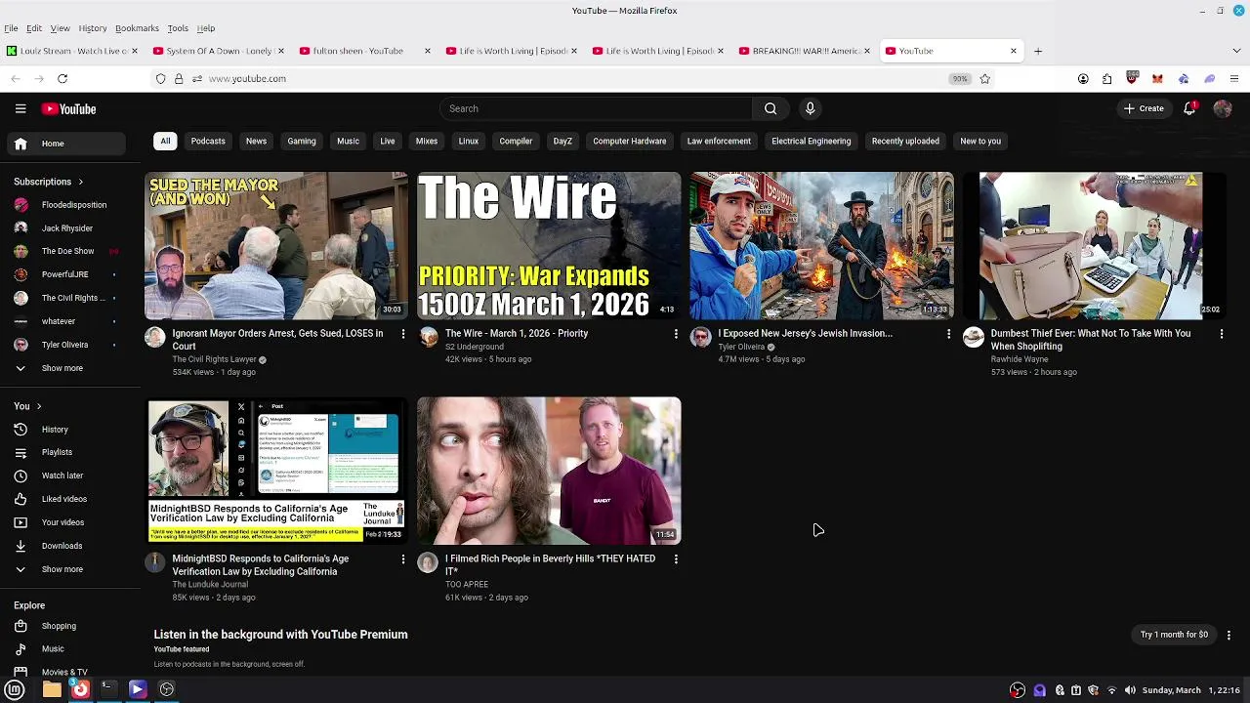Screen dimensions: 1250x703
Task: Select the Podcasts filter chip
Action: click(208, 141)
